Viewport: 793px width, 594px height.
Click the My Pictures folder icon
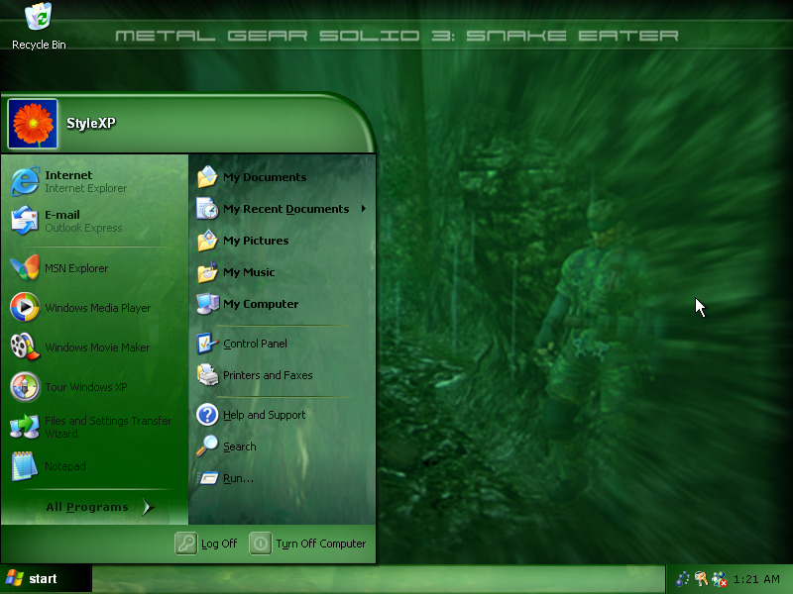(207, 241)
